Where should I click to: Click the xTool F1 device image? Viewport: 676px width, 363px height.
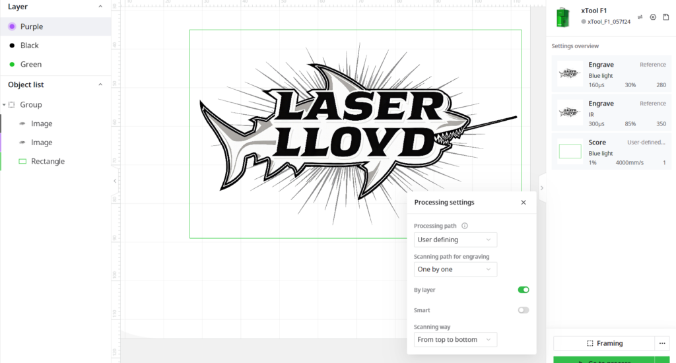pyautogui.click(x=562, y=17)
